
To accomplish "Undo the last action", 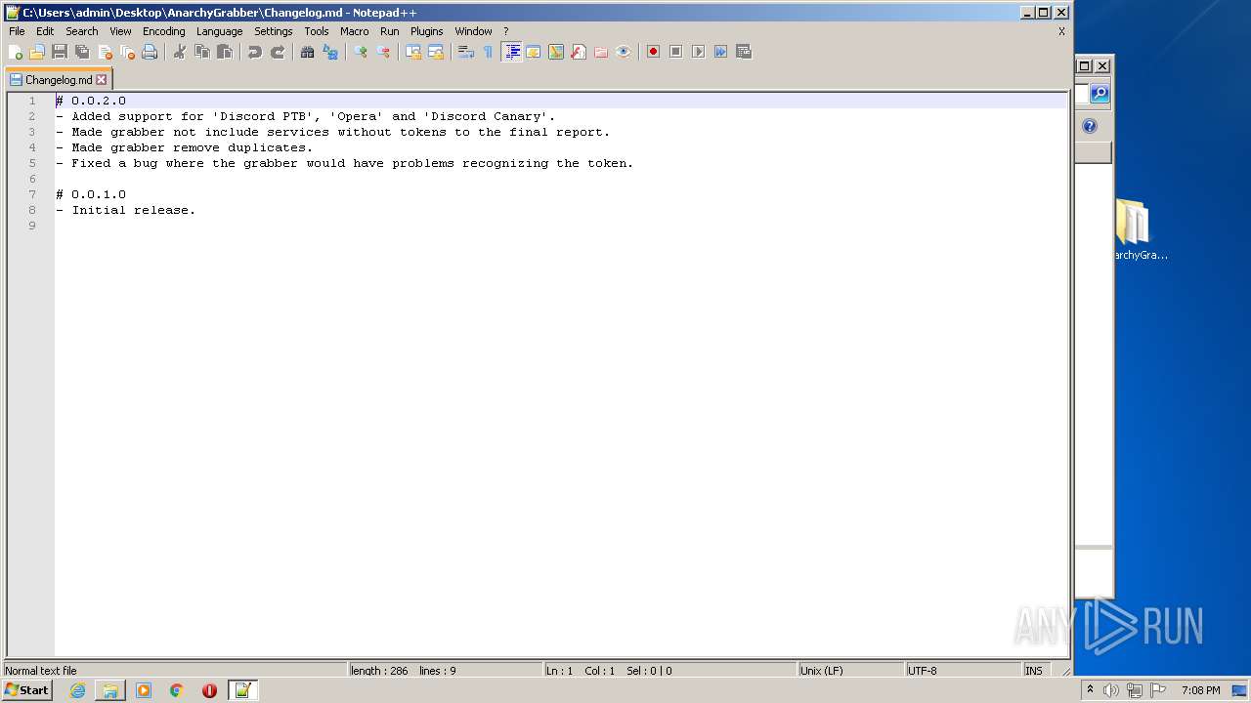I will (x=255, y=52).
